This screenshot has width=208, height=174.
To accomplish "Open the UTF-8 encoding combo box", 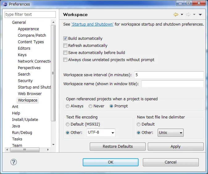I will (101, 132).
